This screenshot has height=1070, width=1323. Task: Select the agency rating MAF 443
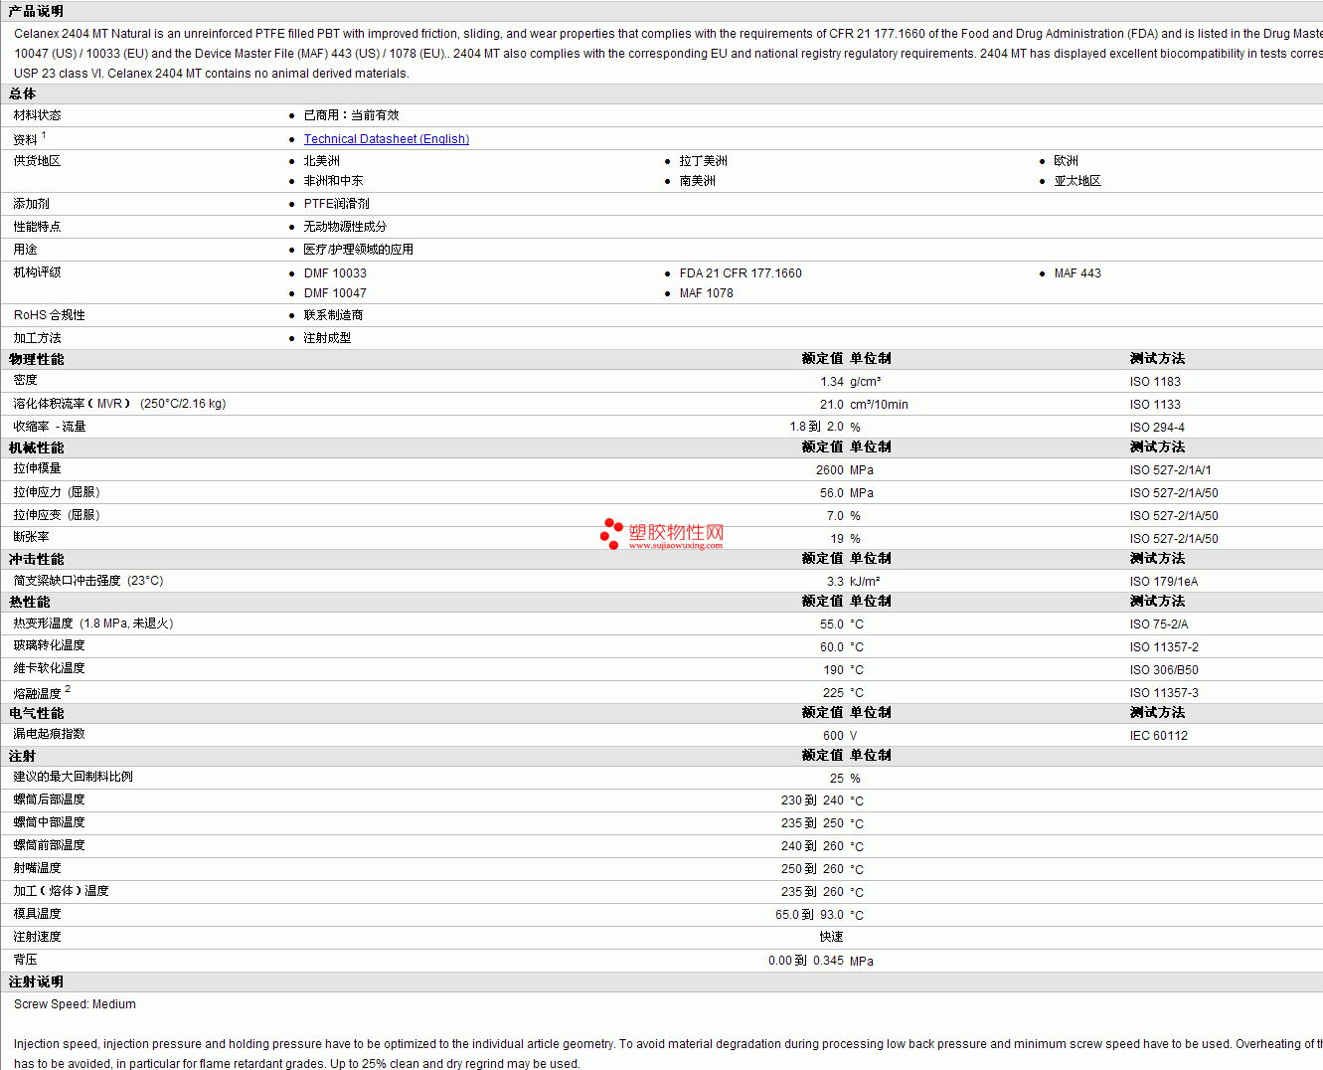[1077, 273]
